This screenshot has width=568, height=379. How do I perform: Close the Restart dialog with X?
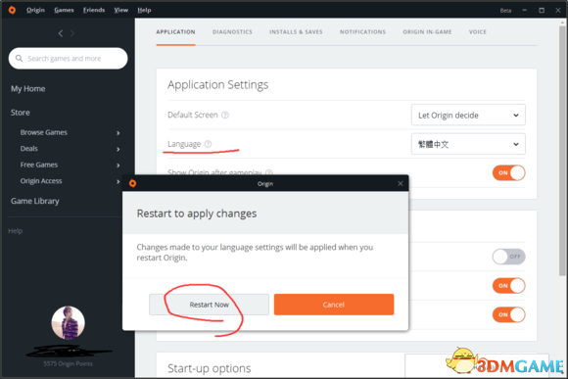(401, 184)
